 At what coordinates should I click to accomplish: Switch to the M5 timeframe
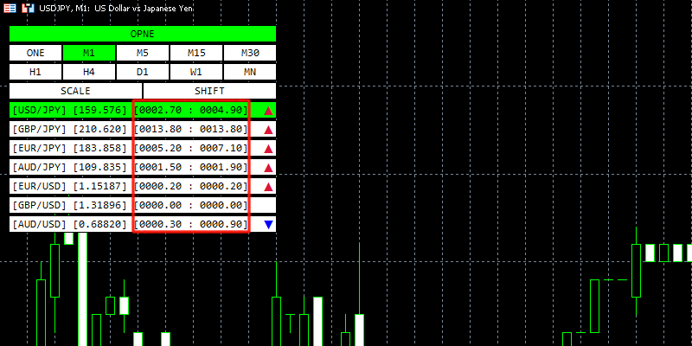tap(142, 53)
